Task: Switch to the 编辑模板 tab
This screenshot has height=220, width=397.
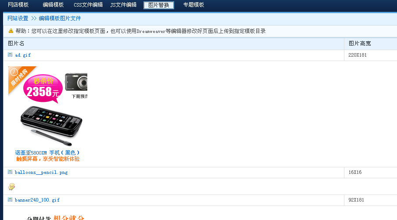Action: (53, 5)
